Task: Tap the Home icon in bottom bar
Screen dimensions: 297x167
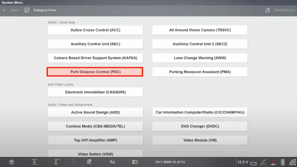Action: (12, 162)
